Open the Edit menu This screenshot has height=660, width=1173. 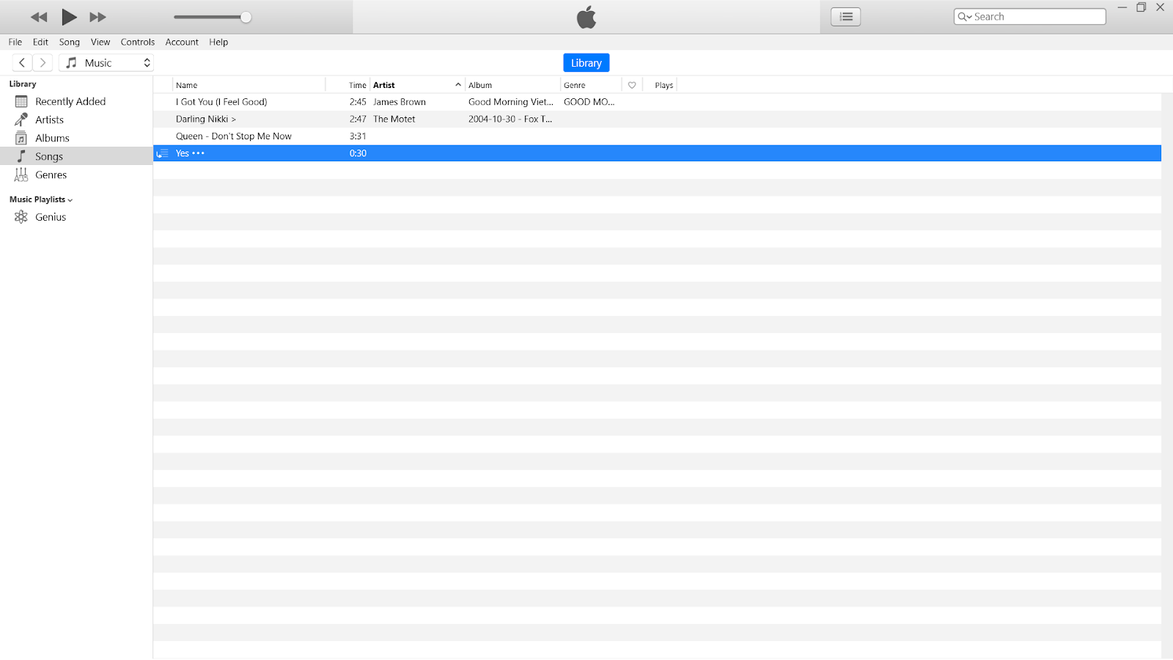(40, 42)
